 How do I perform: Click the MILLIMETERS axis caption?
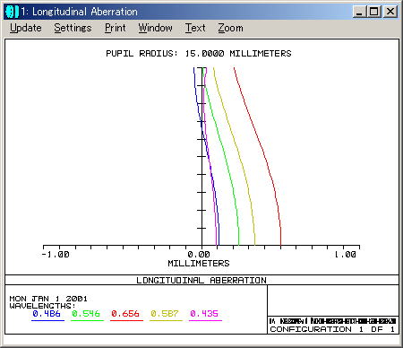(199, 264)
